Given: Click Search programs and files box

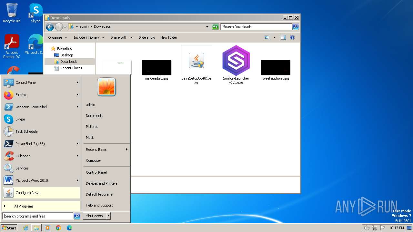Looking at the screenshot, I should coord(38,216).
